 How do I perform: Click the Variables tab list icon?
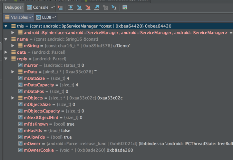(x=7, y=17)
